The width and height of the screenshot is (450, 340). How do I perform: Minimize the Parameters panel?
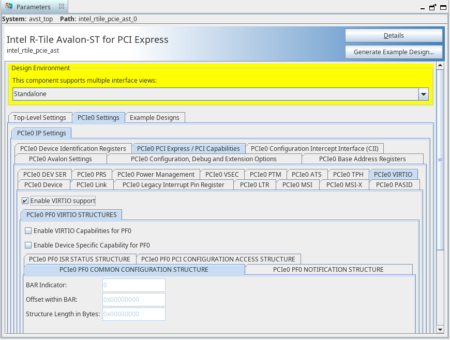coord(422,8)
